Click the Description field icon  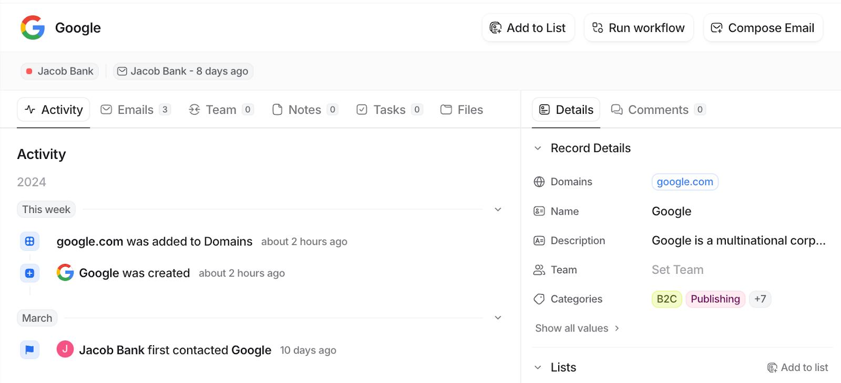point(539,241)
